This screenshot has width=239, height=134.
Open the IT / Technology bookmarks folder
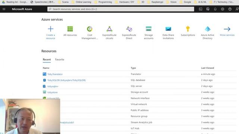pyautogui.click(x=222, y=2)
